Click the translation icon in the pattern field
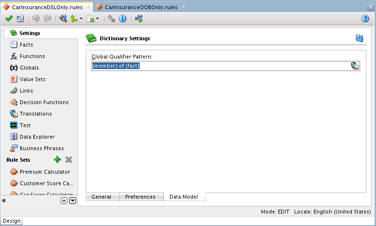Image resolution: width=376 pixels, height=226 pixels. pyautogui.click(x=355, y=66)
